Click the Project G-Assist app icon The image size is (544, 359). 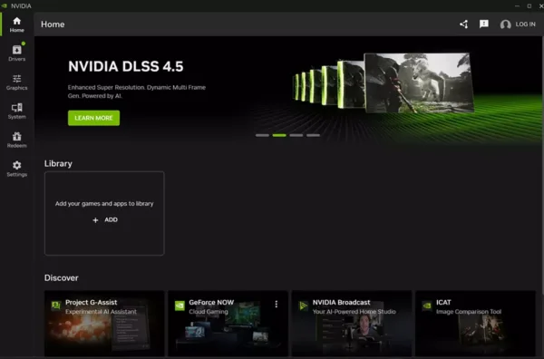point(56,306)
